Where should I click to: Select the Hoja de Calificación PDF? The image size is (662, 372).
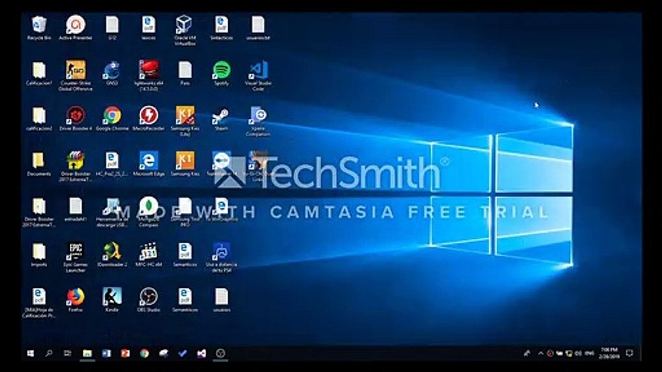point(39,303)
